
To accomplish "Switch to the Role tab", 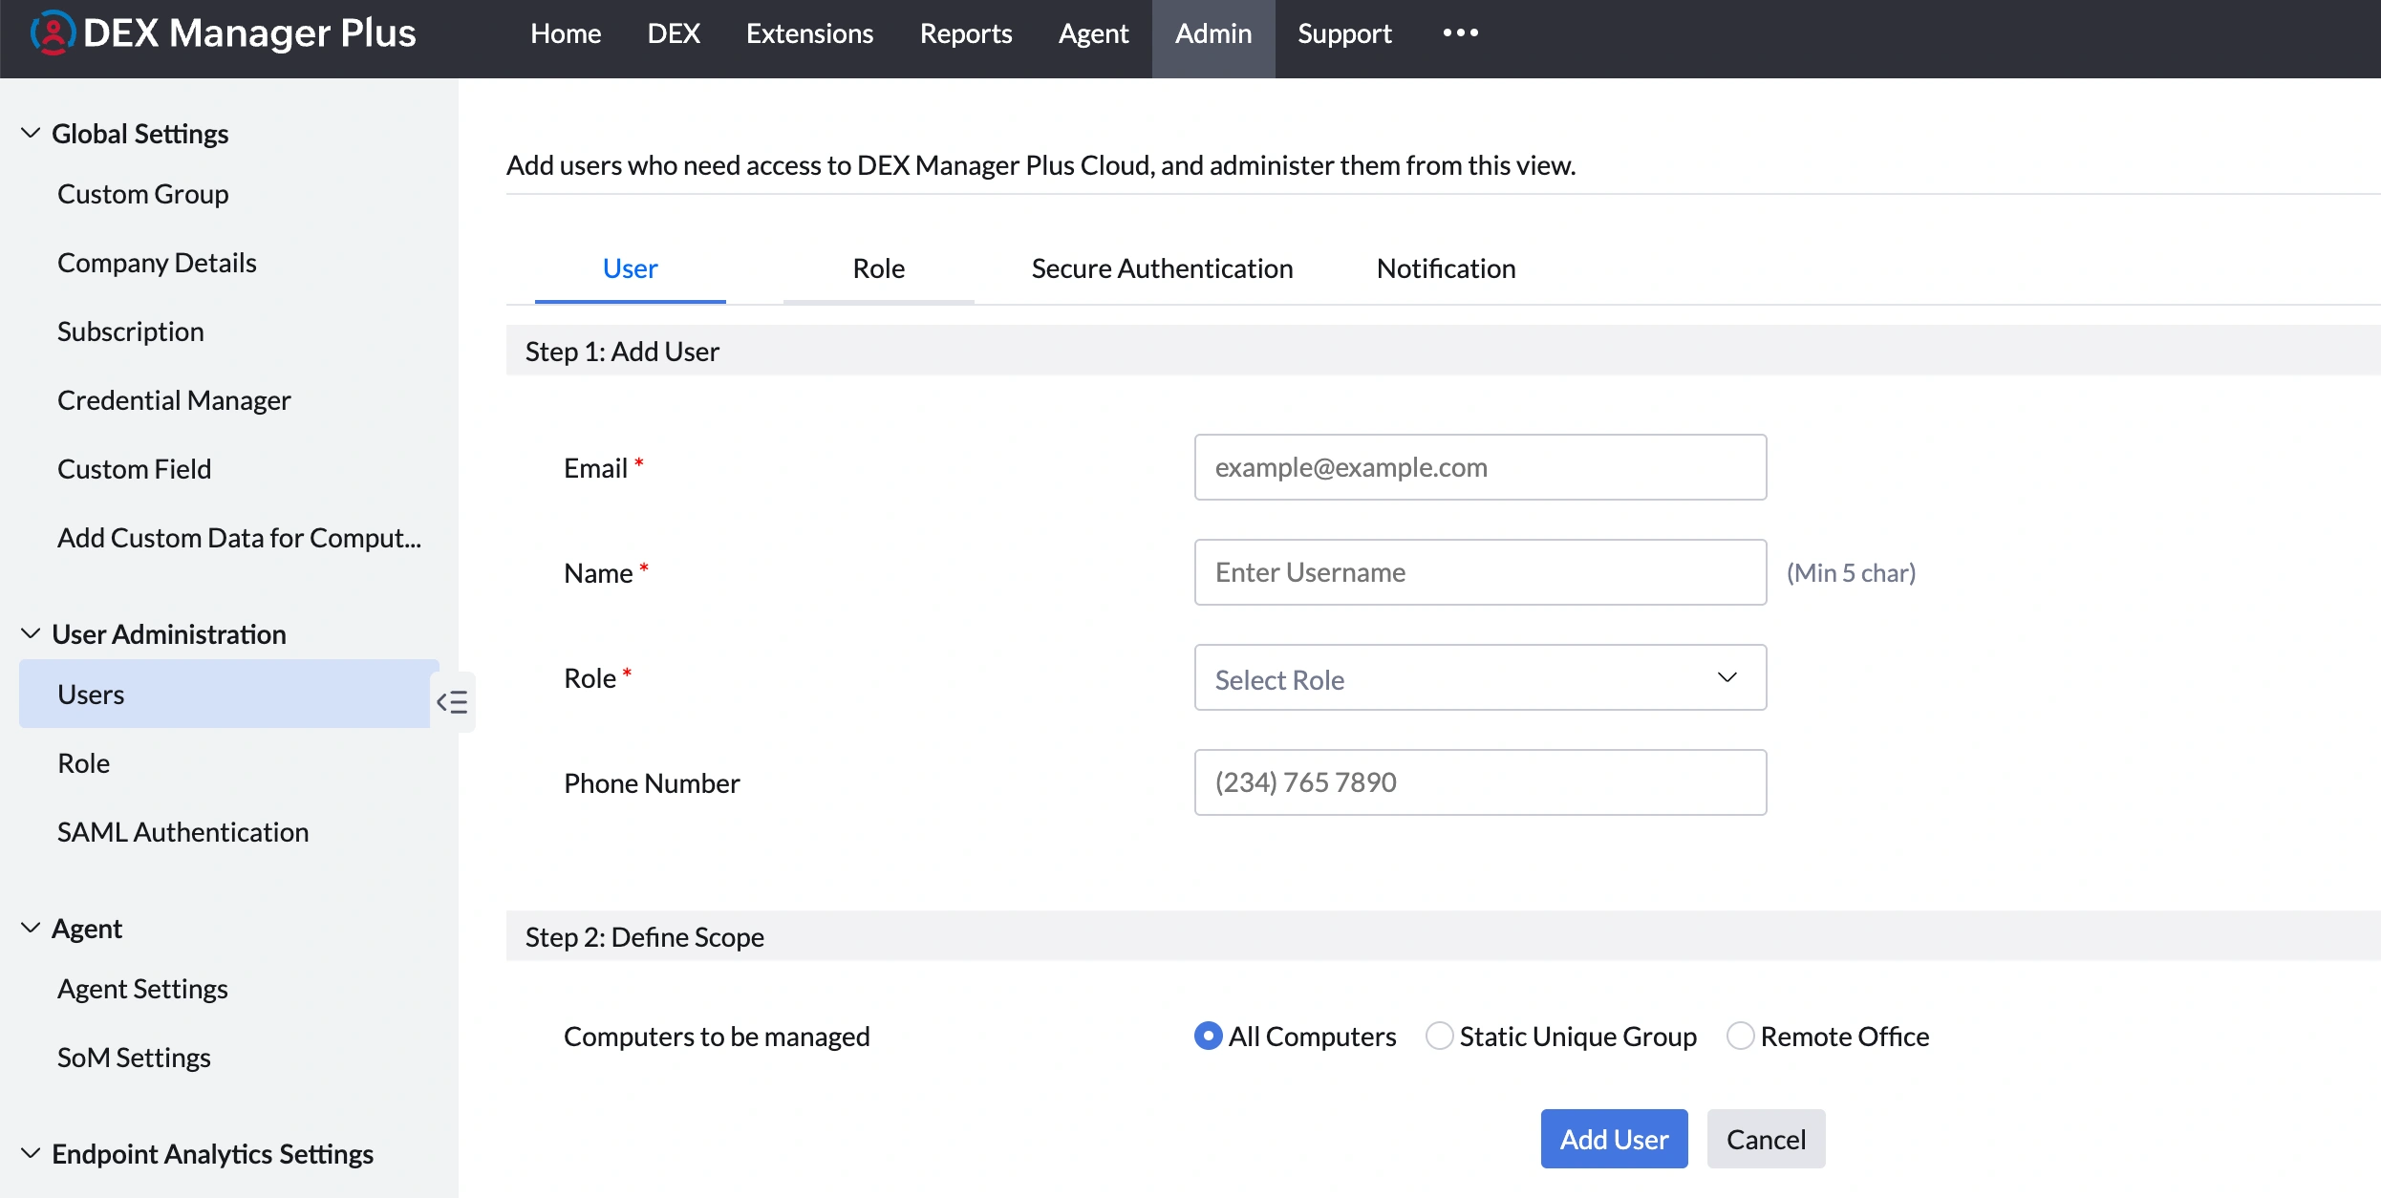I will (x=879, y=269).
